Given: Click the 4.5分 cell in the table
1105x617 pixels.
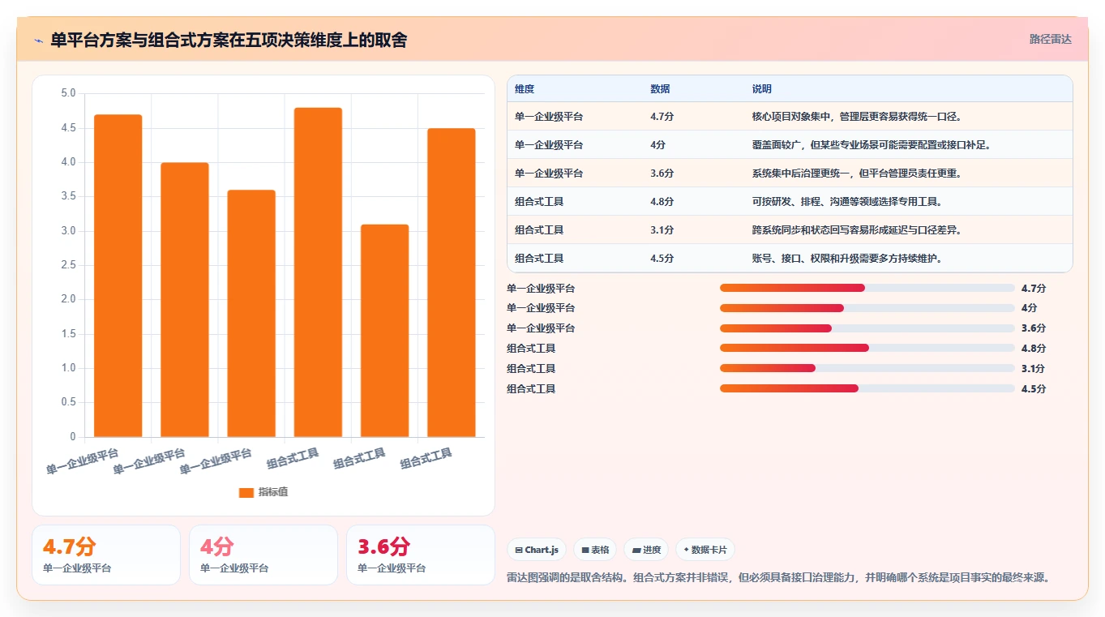Looking at the screenshot, I should (662, 259).
